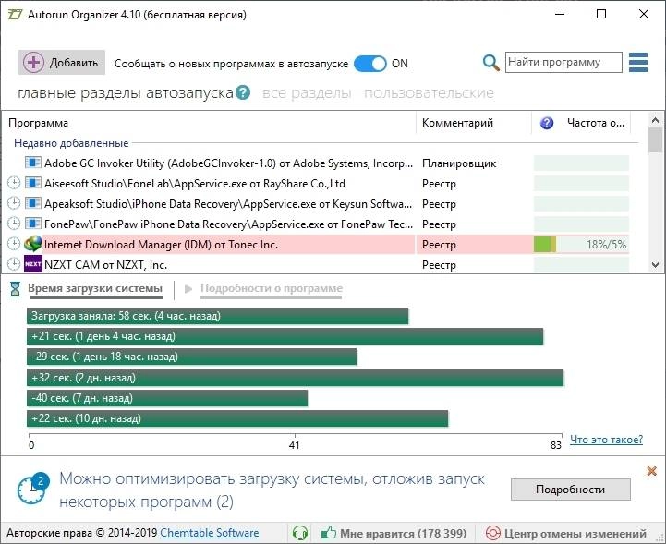Screen dimensions: 666x544
Task: Toggle the new autorun programs notification switch
Action: (370, 64)
